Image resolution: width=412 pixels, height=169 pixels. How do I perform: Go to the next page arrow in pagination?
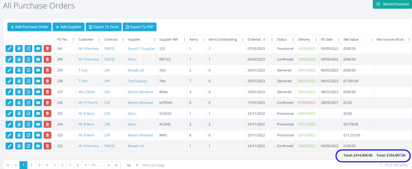pyautogui.click(x=108, y=165)
